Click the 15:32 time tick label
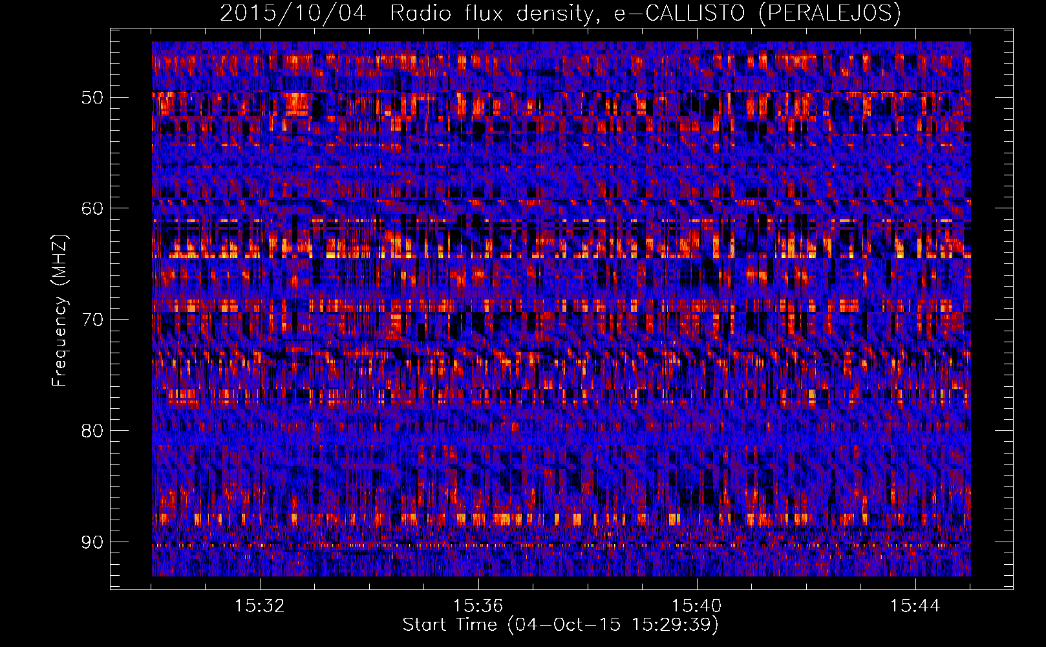 (259, 606)
